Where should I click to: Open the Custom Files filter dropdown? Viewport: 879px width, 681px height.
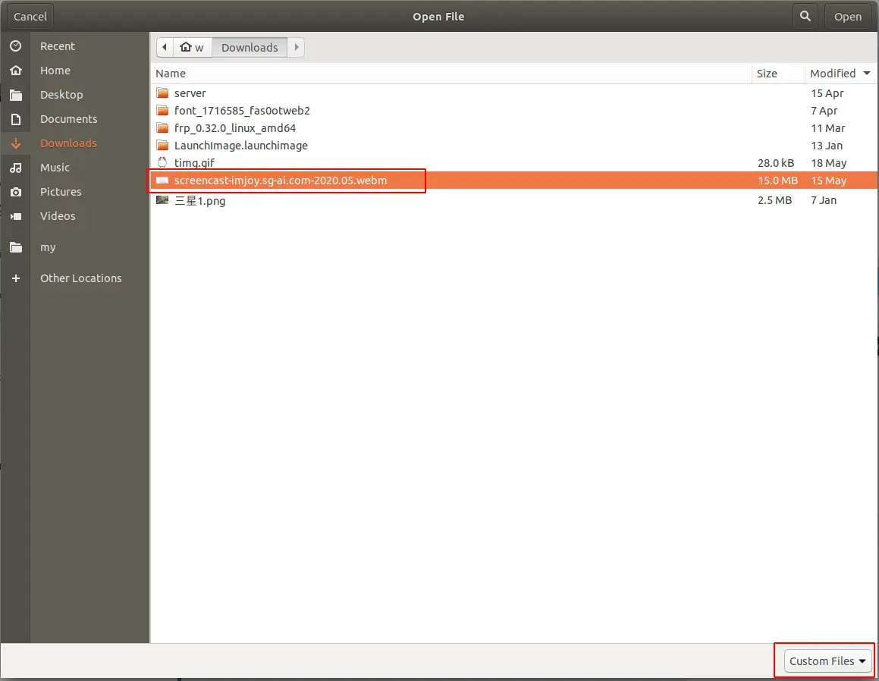pyautogui.click(x=827, y=661)
